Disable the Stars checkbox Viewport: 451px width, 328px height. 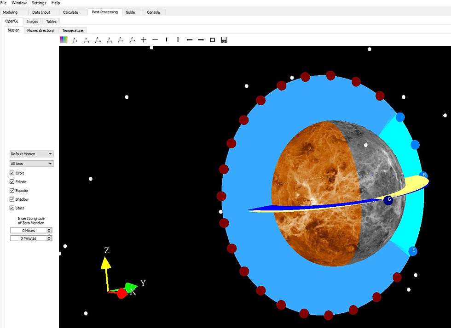12,208
